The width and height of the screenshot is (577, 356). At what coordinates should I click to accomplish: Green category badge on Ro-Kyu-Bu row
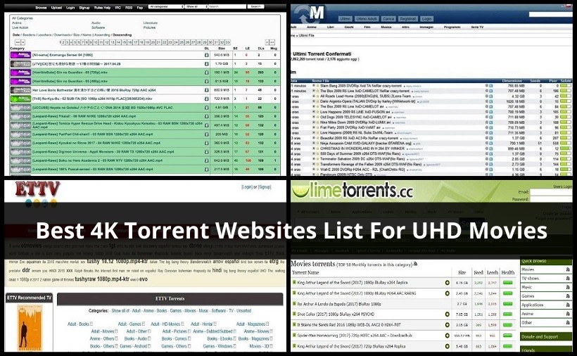(x=20, y=99)
